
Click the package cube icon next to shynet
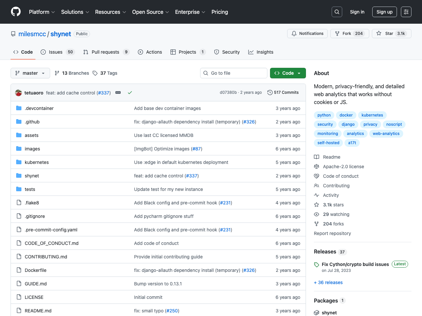[x=316, y=313]
